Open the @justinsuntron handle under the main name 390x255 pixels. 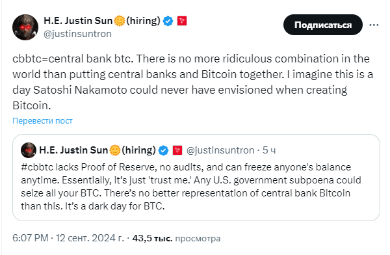(77, 34)
